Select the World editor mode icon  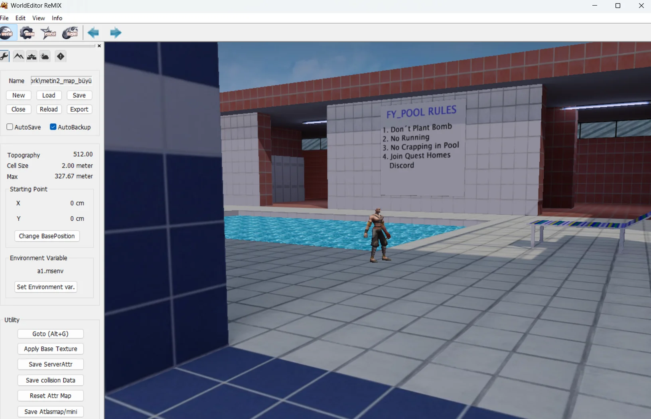[7, 33]
